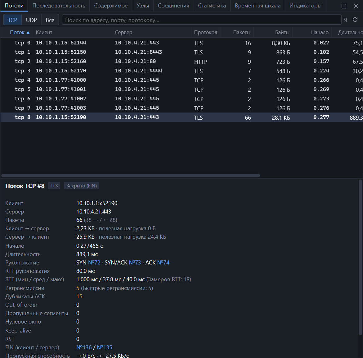Switch to Временная шкала tab

pyautogui.click(x=258, y=6)
